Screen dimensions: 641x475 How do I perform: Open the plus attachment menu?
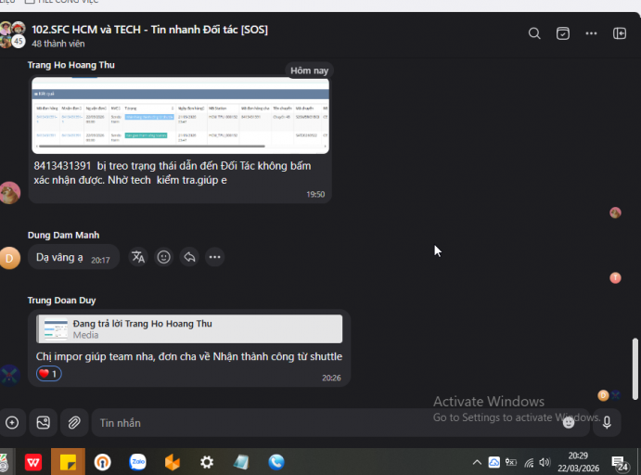coord(12,422)
